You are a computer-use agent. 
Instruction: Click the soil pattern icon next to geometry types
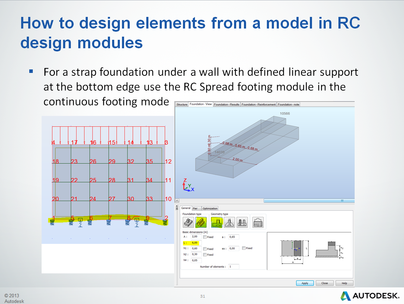pos(258,222)
